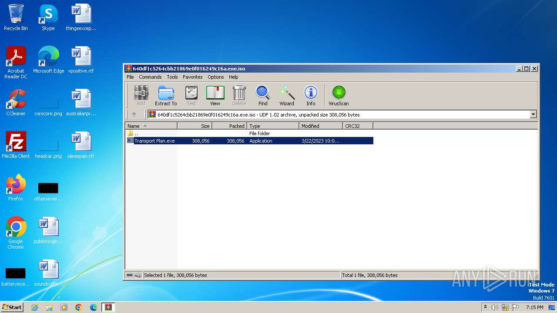Select ideaspain.rtf desktop file
The width and height of the screenshot is (557, 313).
coord(81,146)
